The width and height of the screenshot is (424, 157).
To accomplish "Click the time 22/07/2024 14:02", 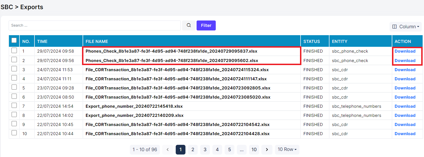I will click(55, 115).
